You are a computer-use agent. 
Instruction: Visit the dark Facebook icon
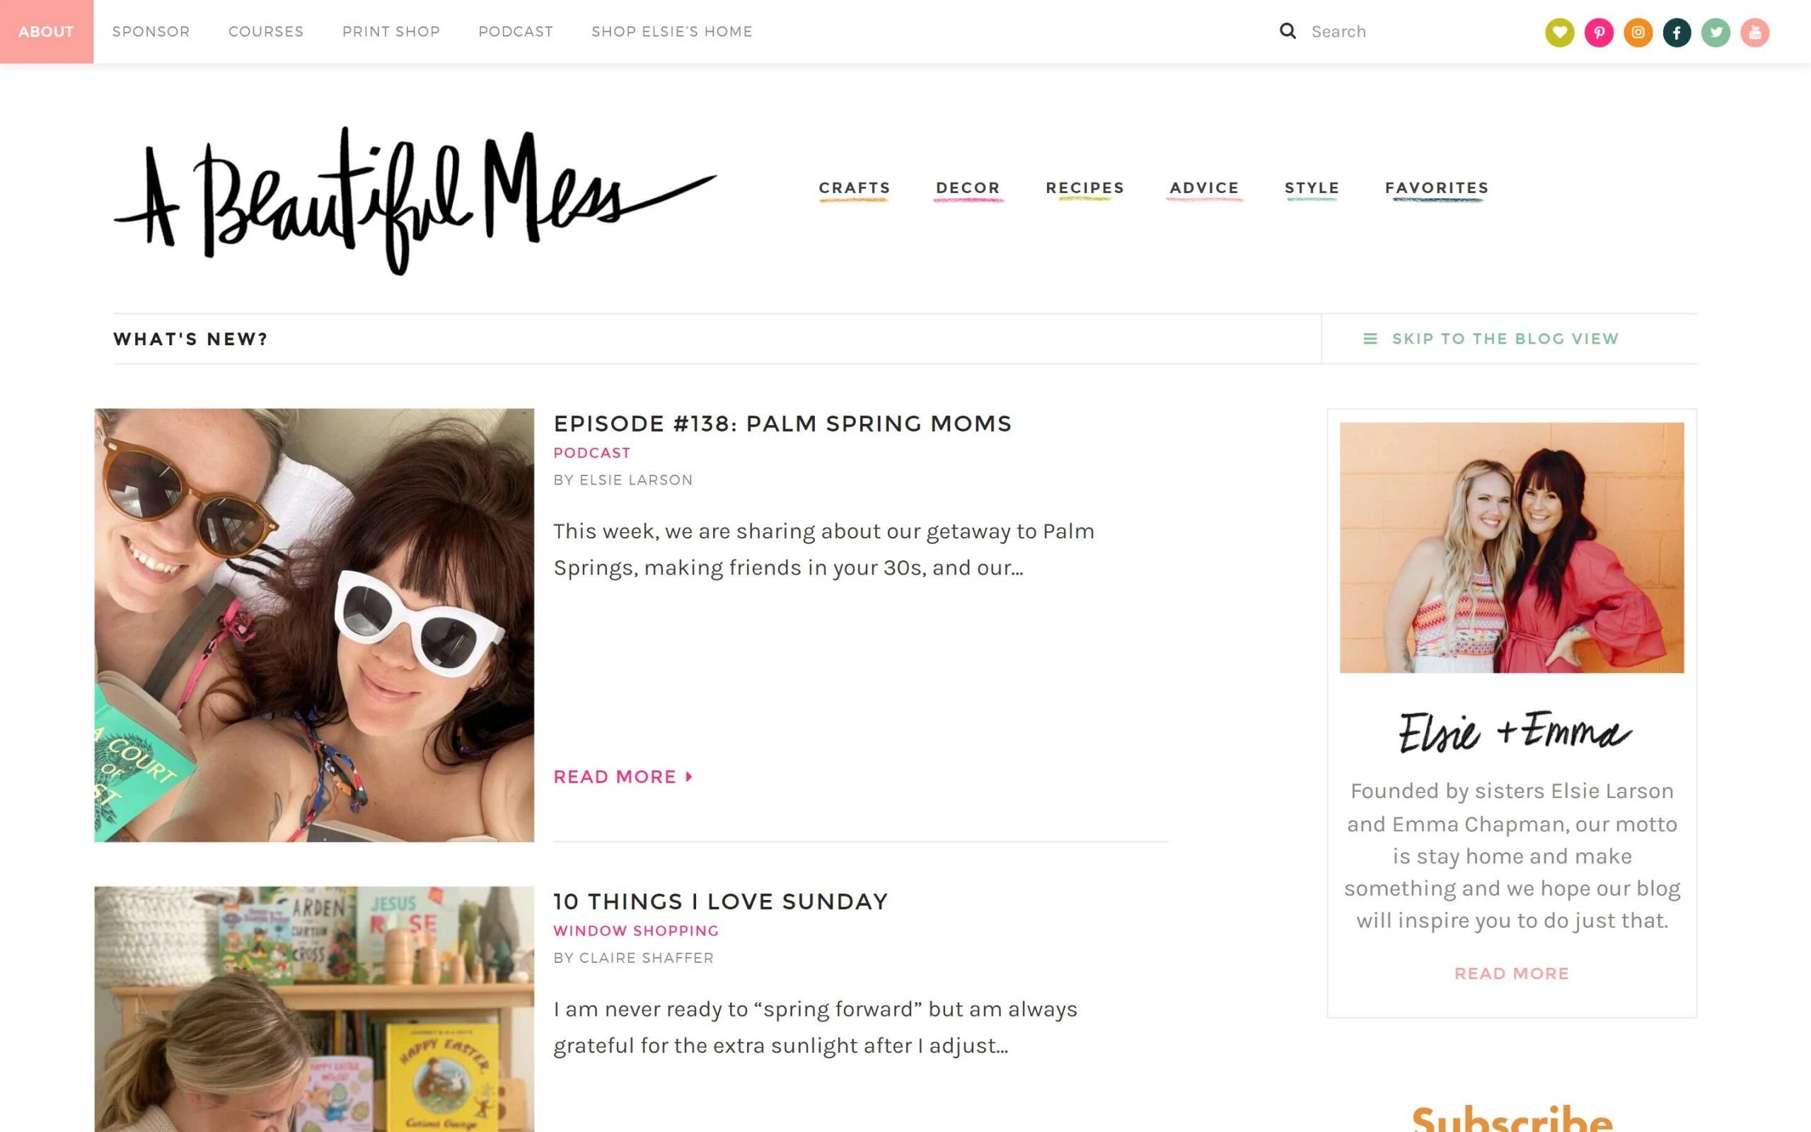click(x=1677, y=33)
